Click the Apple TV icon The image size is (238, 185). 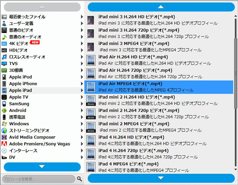(4, 97)
